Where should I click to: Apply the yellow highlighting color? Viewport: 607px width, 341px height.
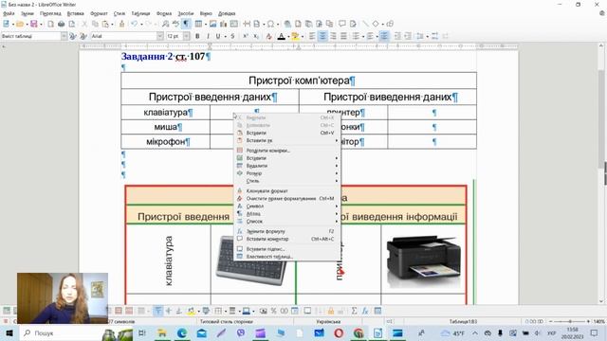[295, 36]
